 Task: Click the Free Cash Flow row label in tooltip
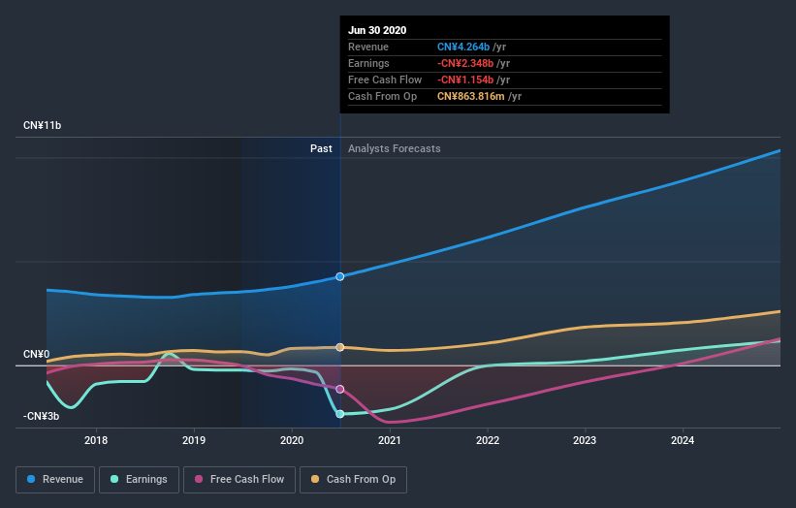(x=385, y=79)
